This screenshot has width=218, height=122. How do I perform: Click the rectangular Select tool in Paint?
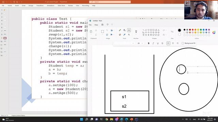[x=103, y=32]
